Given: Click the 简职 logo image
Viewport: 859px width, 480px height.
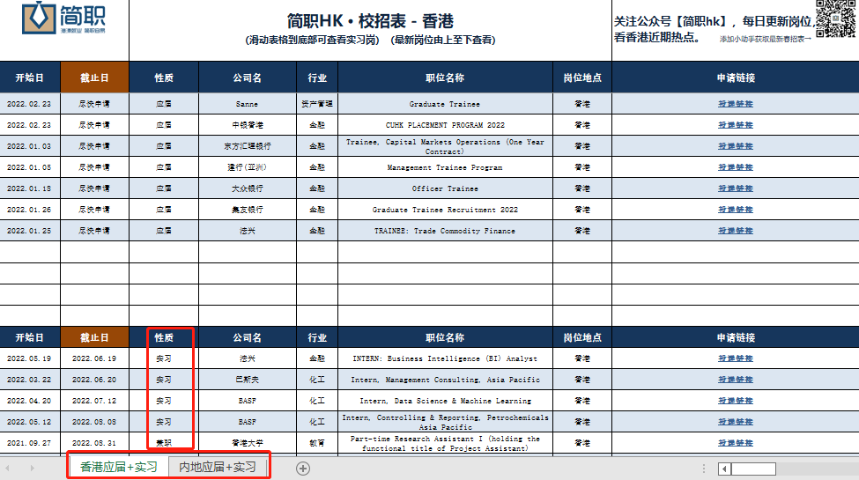Looking at the screenshot, I should coord(63,18).
